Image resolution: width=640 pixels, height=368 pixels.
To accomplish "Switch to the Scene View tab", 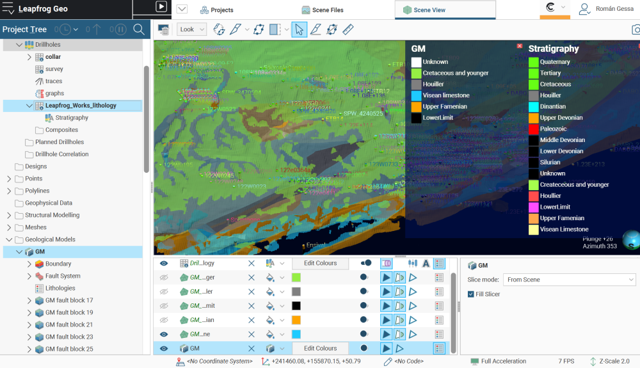I will coord(445,10).
